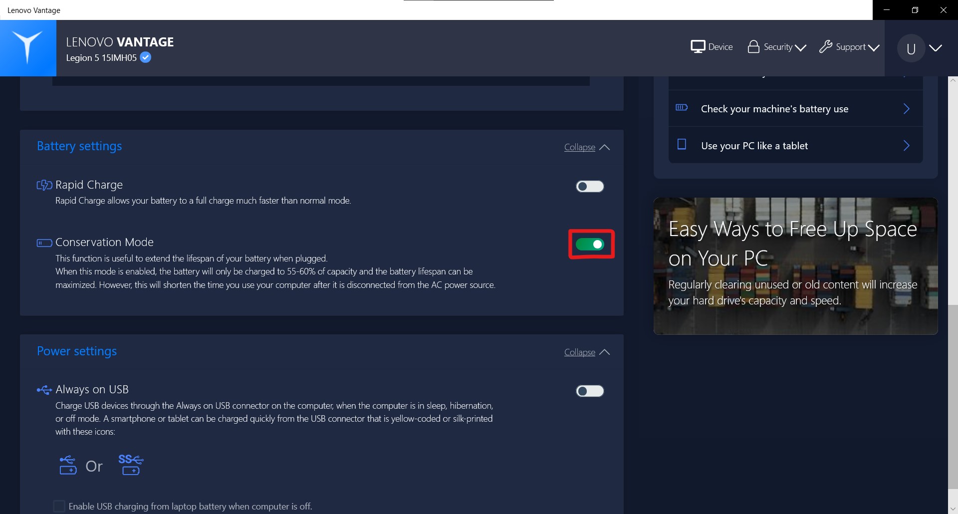Click the Power settings heading

coord(77,351)
